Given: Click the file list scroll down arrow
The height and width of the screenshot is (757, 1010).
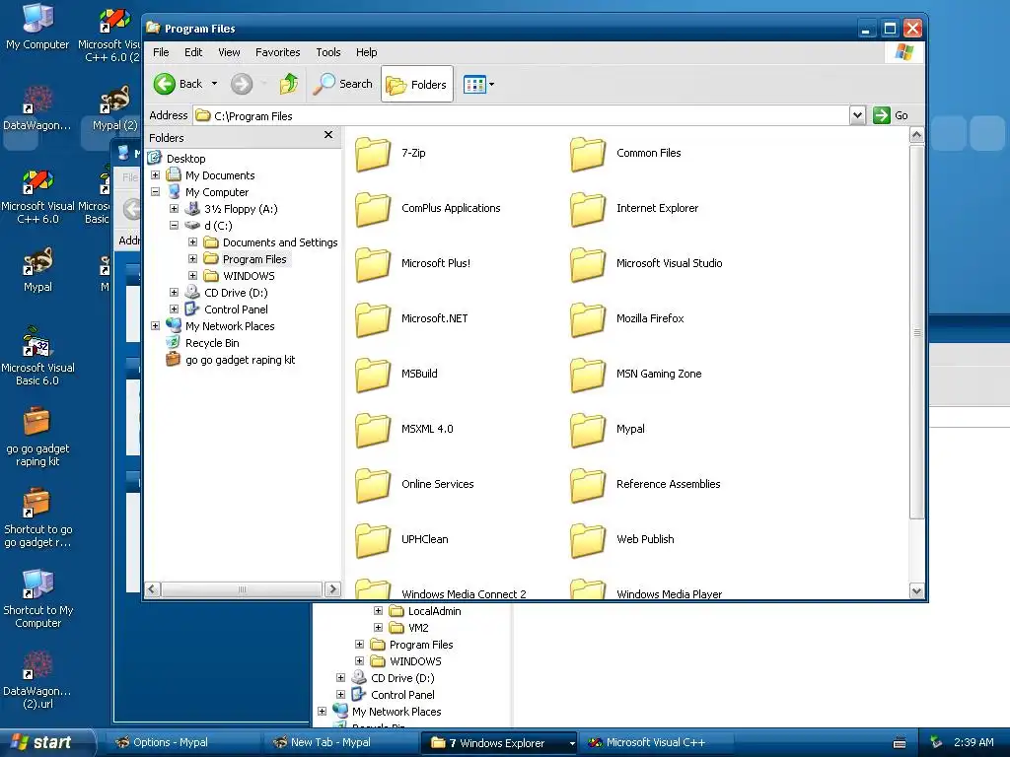Looking at the screenshot, I should pyautogui.click(x=916, y=590).
